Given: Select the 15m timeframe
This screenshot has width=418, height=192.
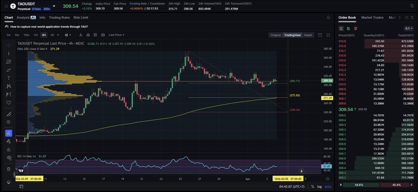Looking at the screenshot, I should [x=26, y=35].
